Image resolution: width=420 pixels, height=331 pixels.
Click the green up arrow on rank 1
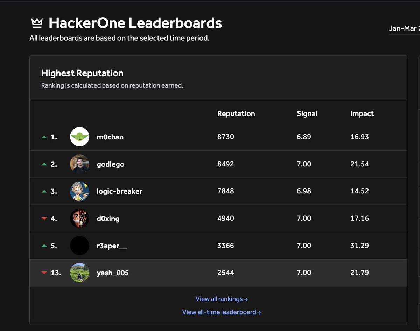pyautogui.click(x=44, y=137)
